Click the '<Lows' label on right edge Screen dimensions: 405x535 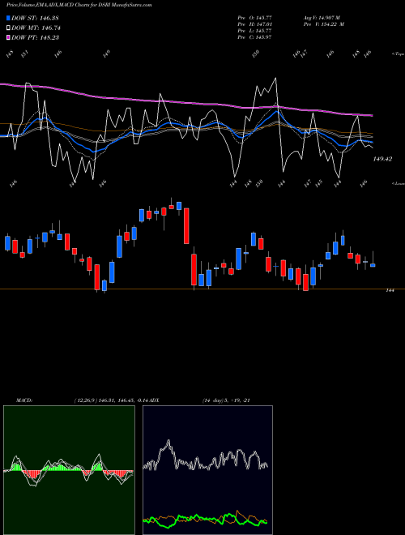398,183
